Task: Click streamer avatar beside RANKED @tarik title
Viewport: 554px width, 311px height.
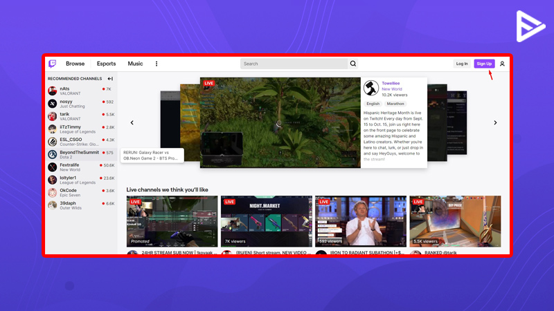Action: pyautogui.click(x=415, y=252)
